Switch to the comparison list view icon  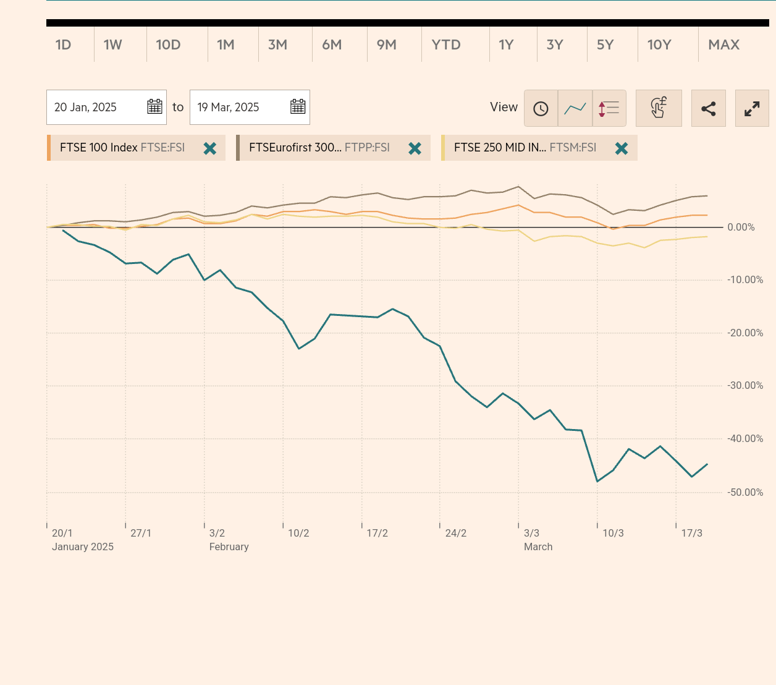[x=609, y=108]
